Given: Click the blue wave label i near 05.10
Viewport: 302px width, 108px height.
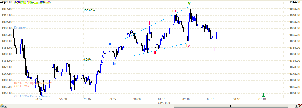Looking at the screenshot, I should (215, 49).
